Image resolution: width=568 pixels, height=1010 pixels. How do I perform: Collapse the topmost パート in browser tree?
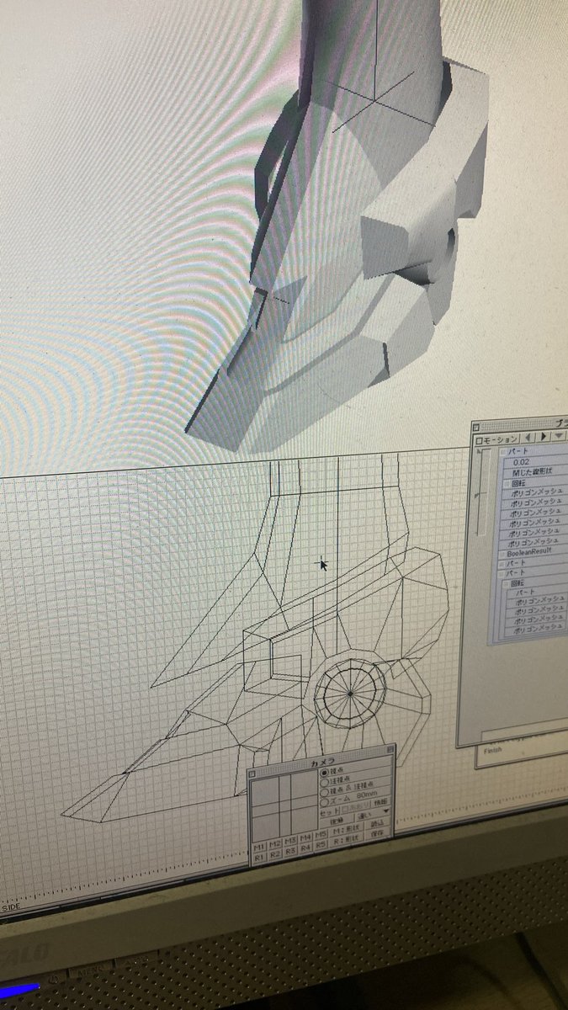pyautogui.click(x=502, y=452)
